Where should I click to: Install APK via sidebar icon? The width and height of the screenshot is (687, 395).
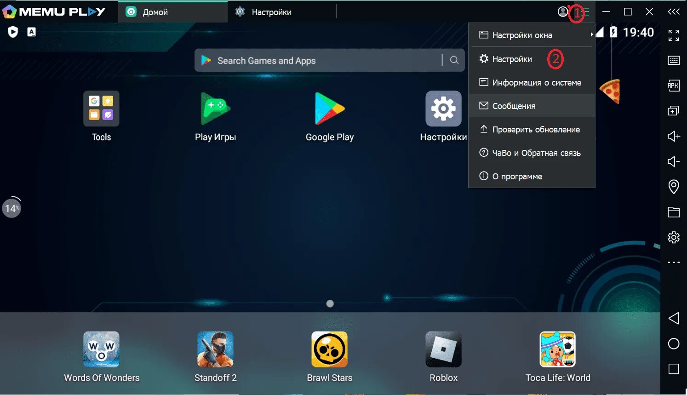click(x=674, y=86)
